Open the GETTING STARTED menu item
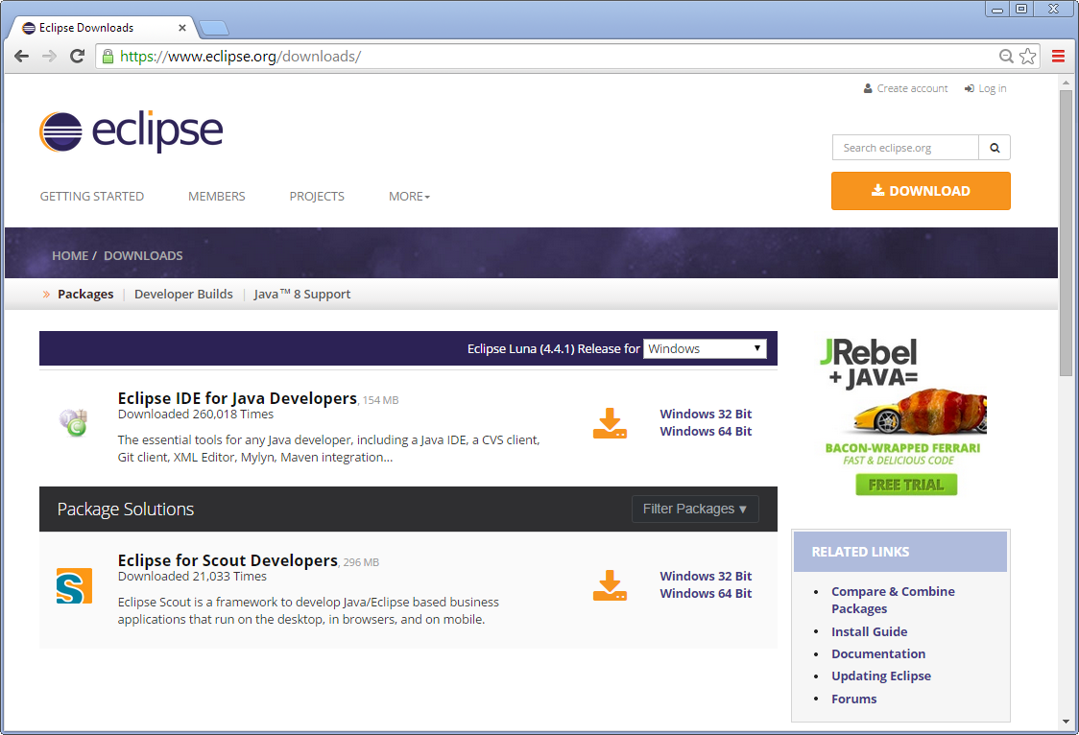This screenshot has width=1079, height=735. (92, 197)
